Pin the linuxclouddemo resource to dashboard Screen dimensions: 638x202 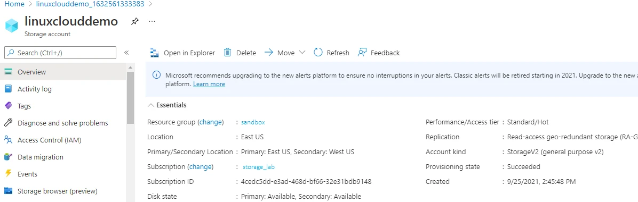click(x=134, y=22)
